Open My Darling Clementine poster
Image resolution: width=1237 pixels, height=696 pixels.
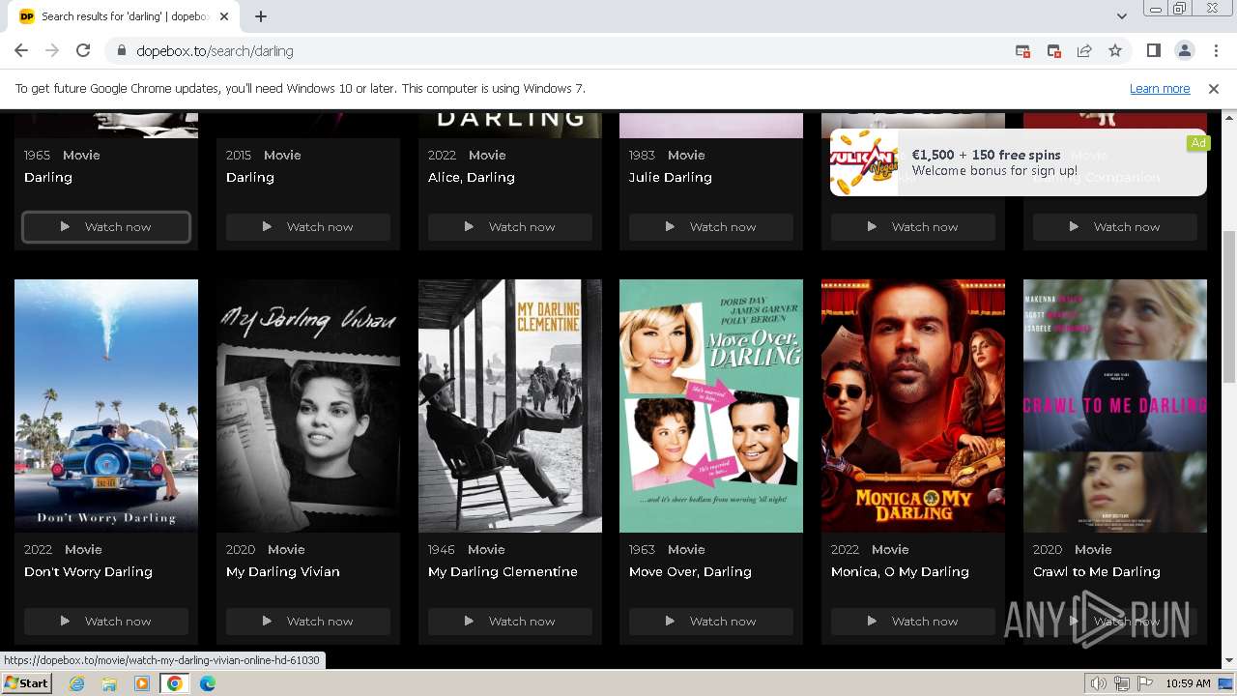(510, 406)
